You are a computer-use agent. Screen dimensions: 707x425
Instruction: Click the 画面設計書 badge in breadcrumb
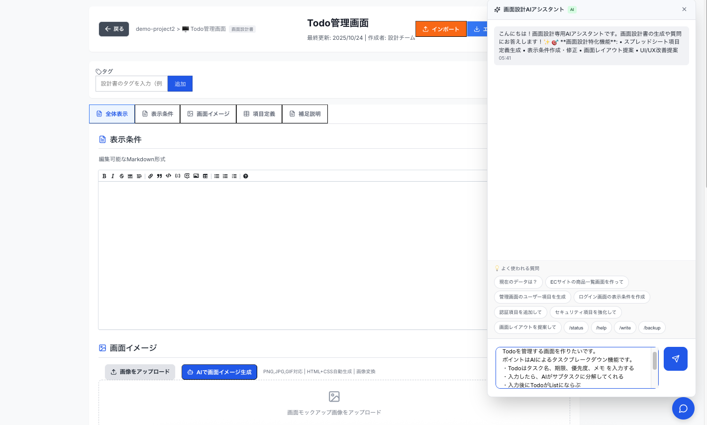242,29
